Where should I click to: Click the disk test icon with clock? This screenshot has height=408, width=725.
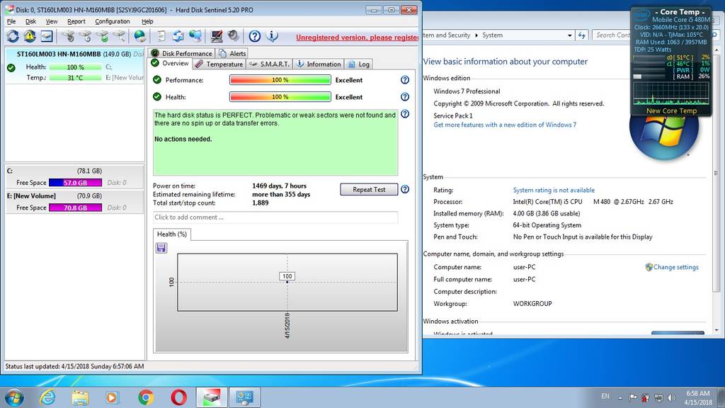(86, 36)
